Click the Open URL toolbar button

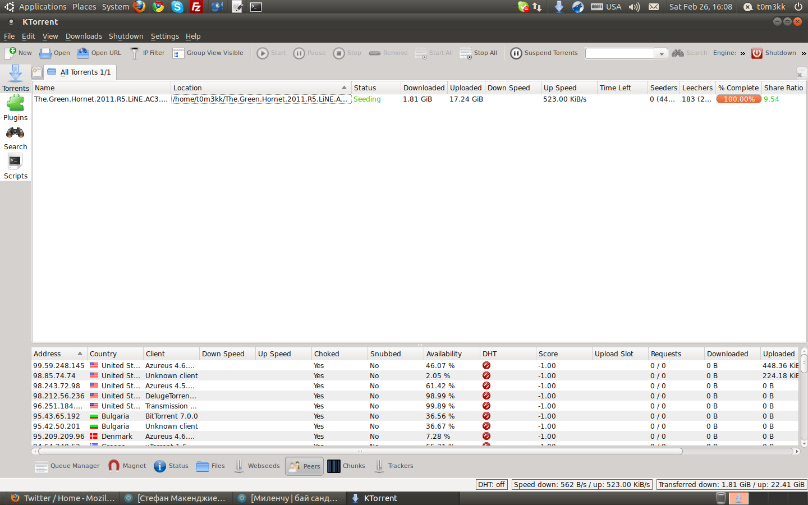coord(99,53)
